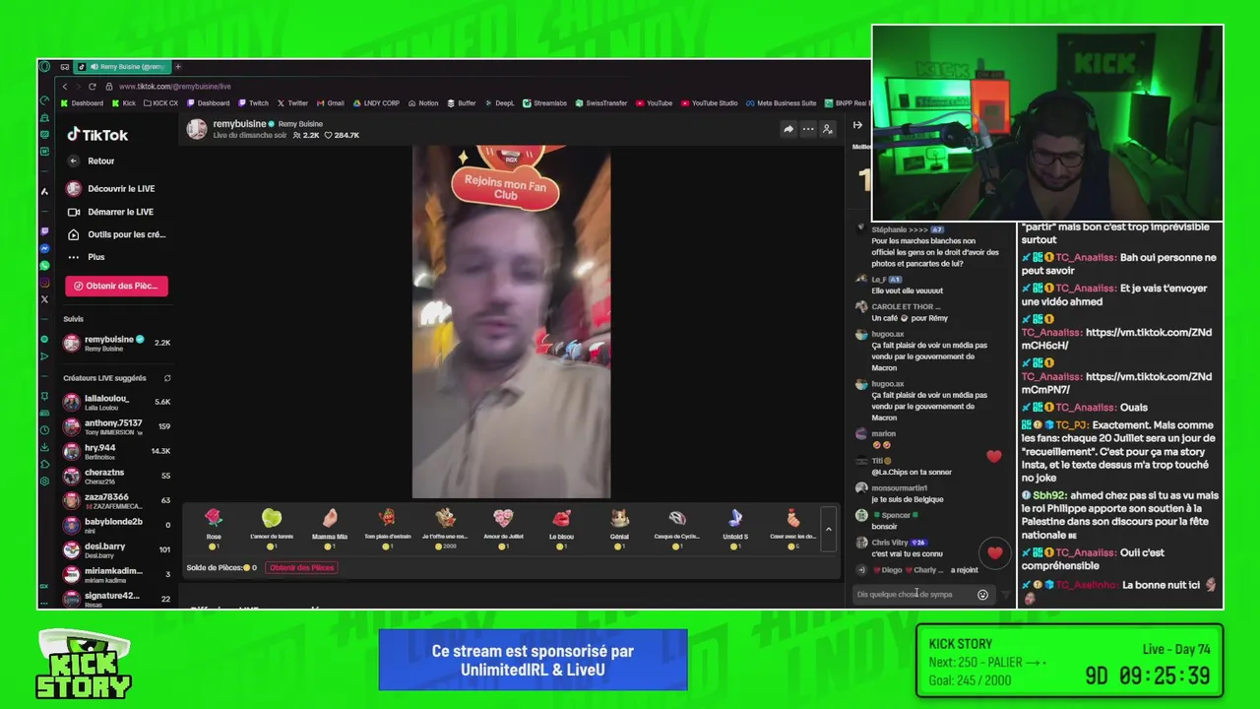Open the DeepL bookmark
The height and width of the screenshot is (709, 1260).
tap(499, 103)
